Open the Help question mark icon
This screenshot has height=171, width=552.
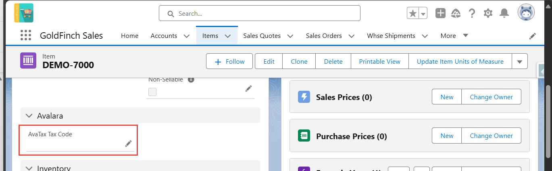coord(472,13)
